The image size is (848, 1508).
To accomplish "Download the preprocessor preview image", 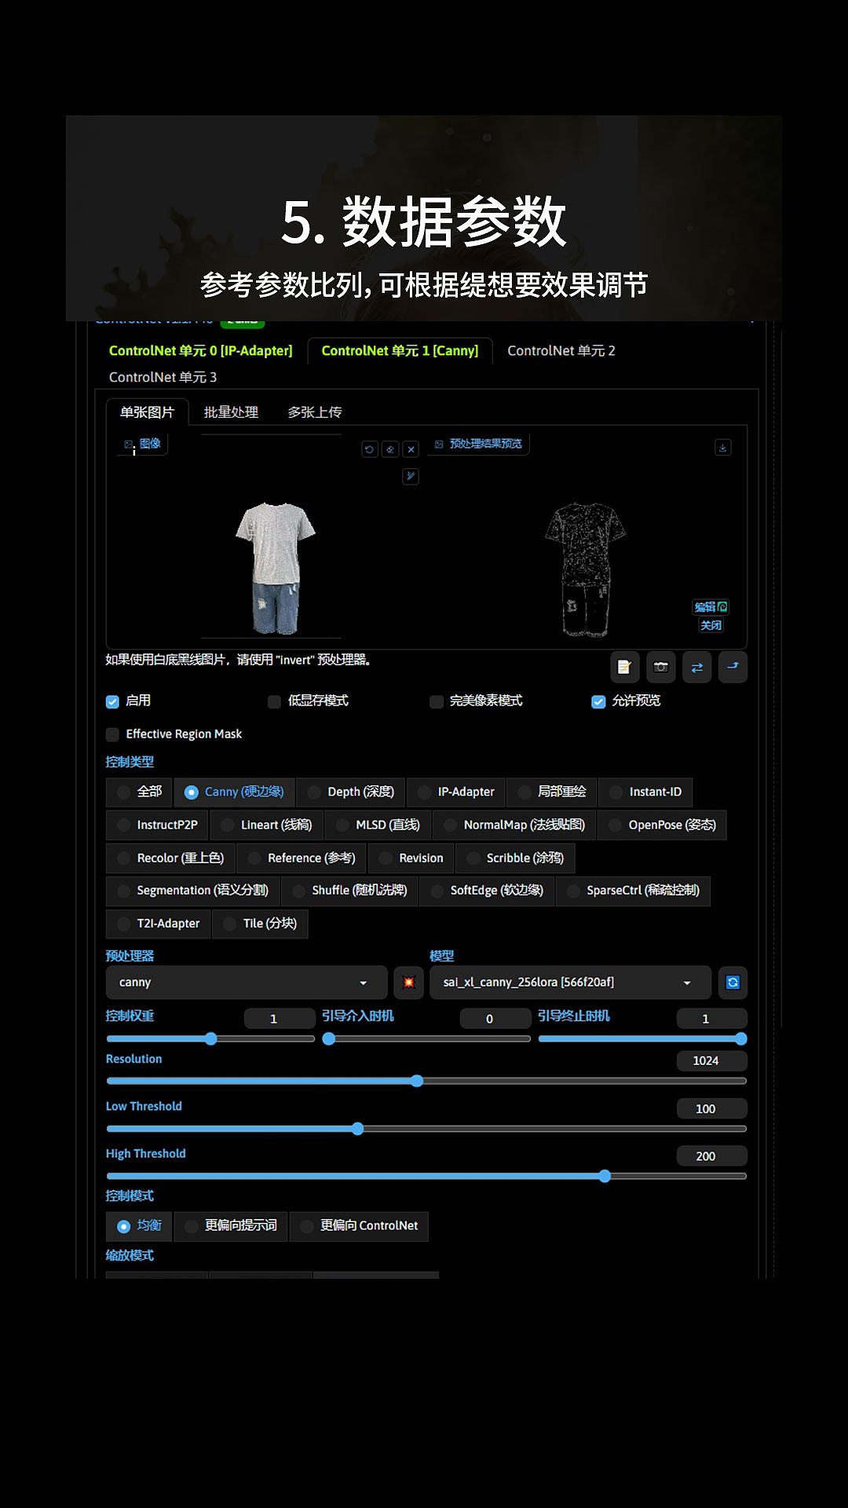I will point(723,447).
